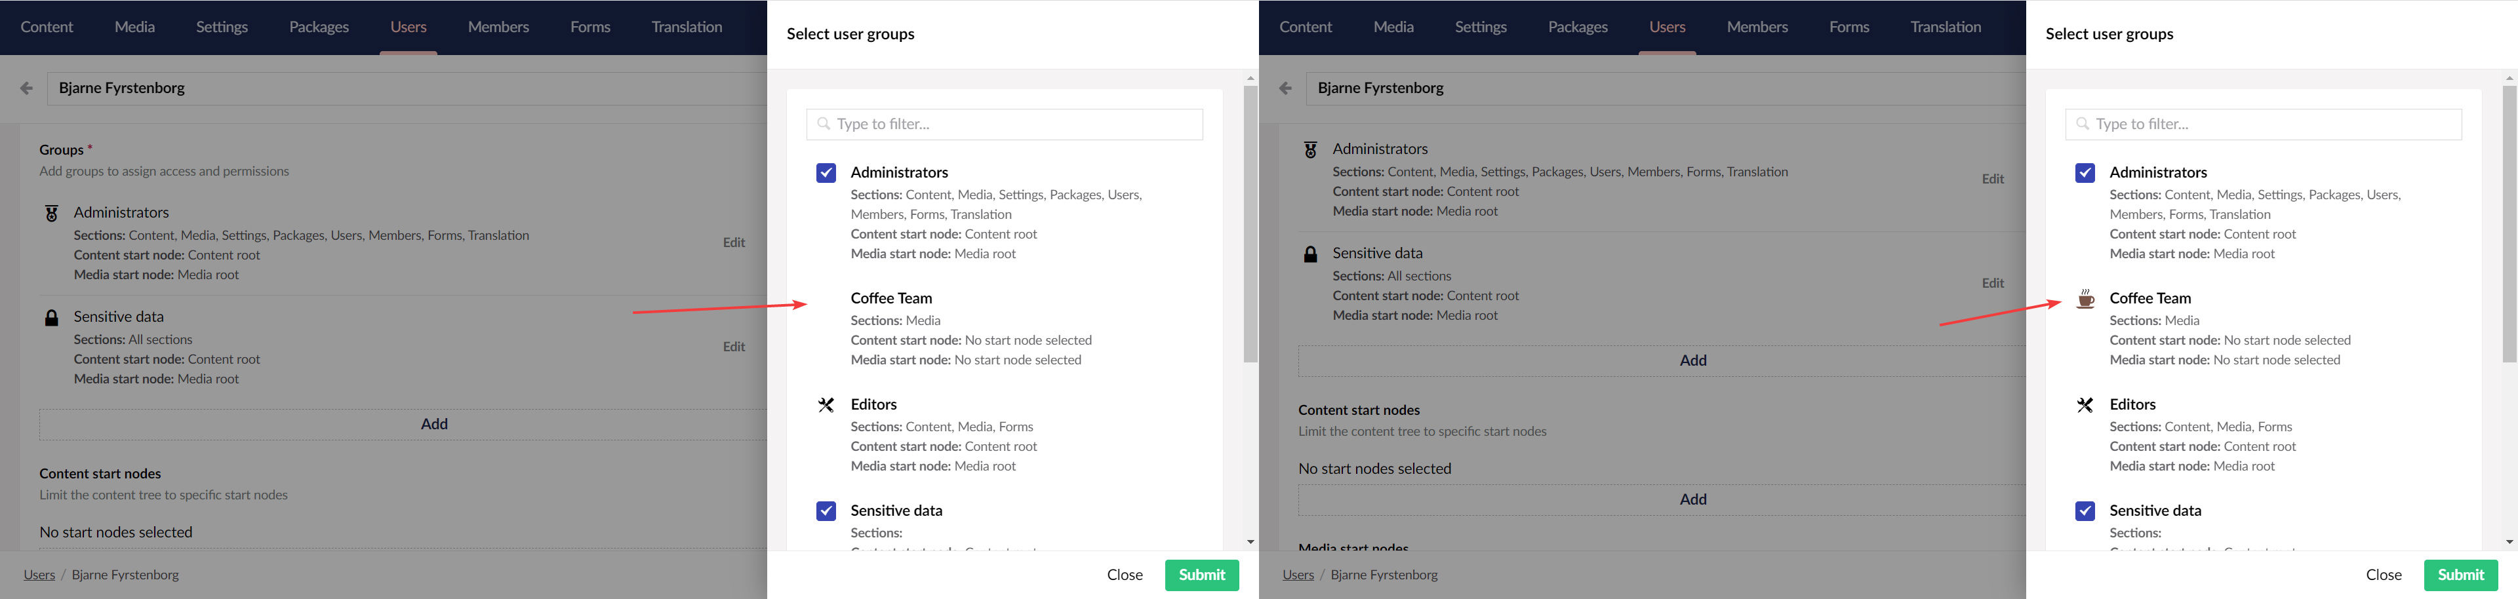Uncheck Sensitive data group in left dialog
This screenshot has width=2518, height=599.
(826, 511)
